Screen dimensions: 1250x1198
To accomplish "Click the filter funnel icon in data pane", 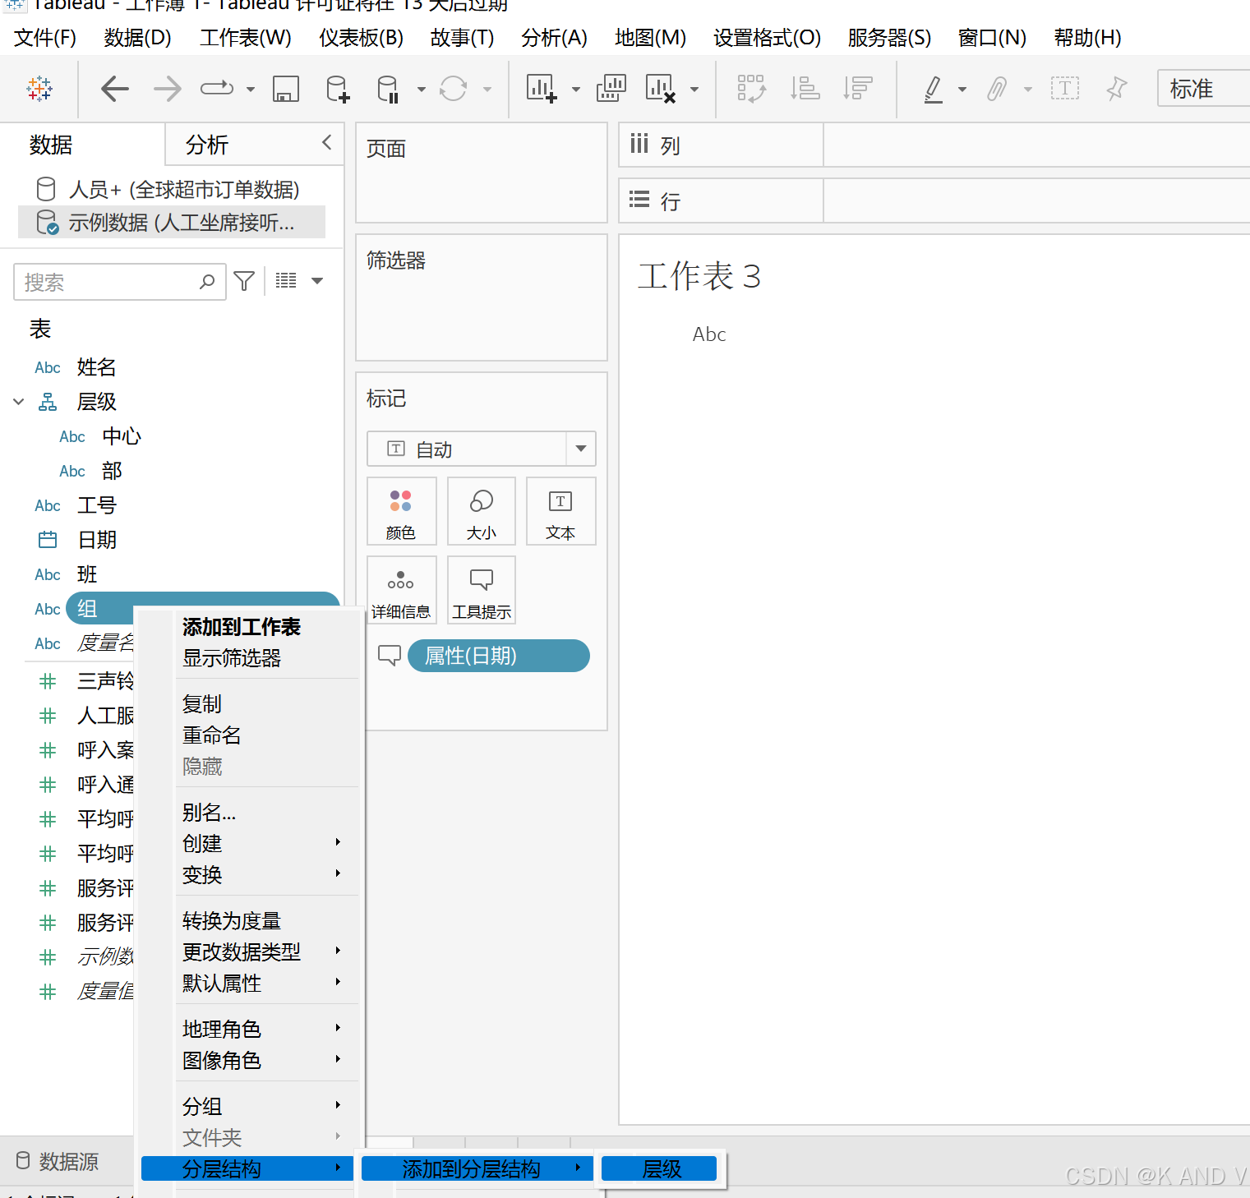I will 244,282.
